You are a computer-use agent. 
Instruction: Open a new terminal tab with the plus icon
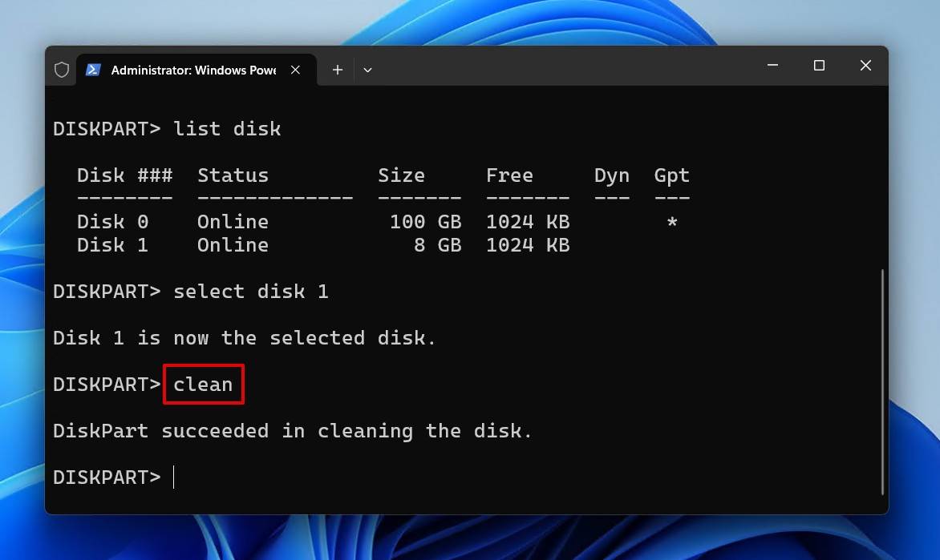[337, 70]
